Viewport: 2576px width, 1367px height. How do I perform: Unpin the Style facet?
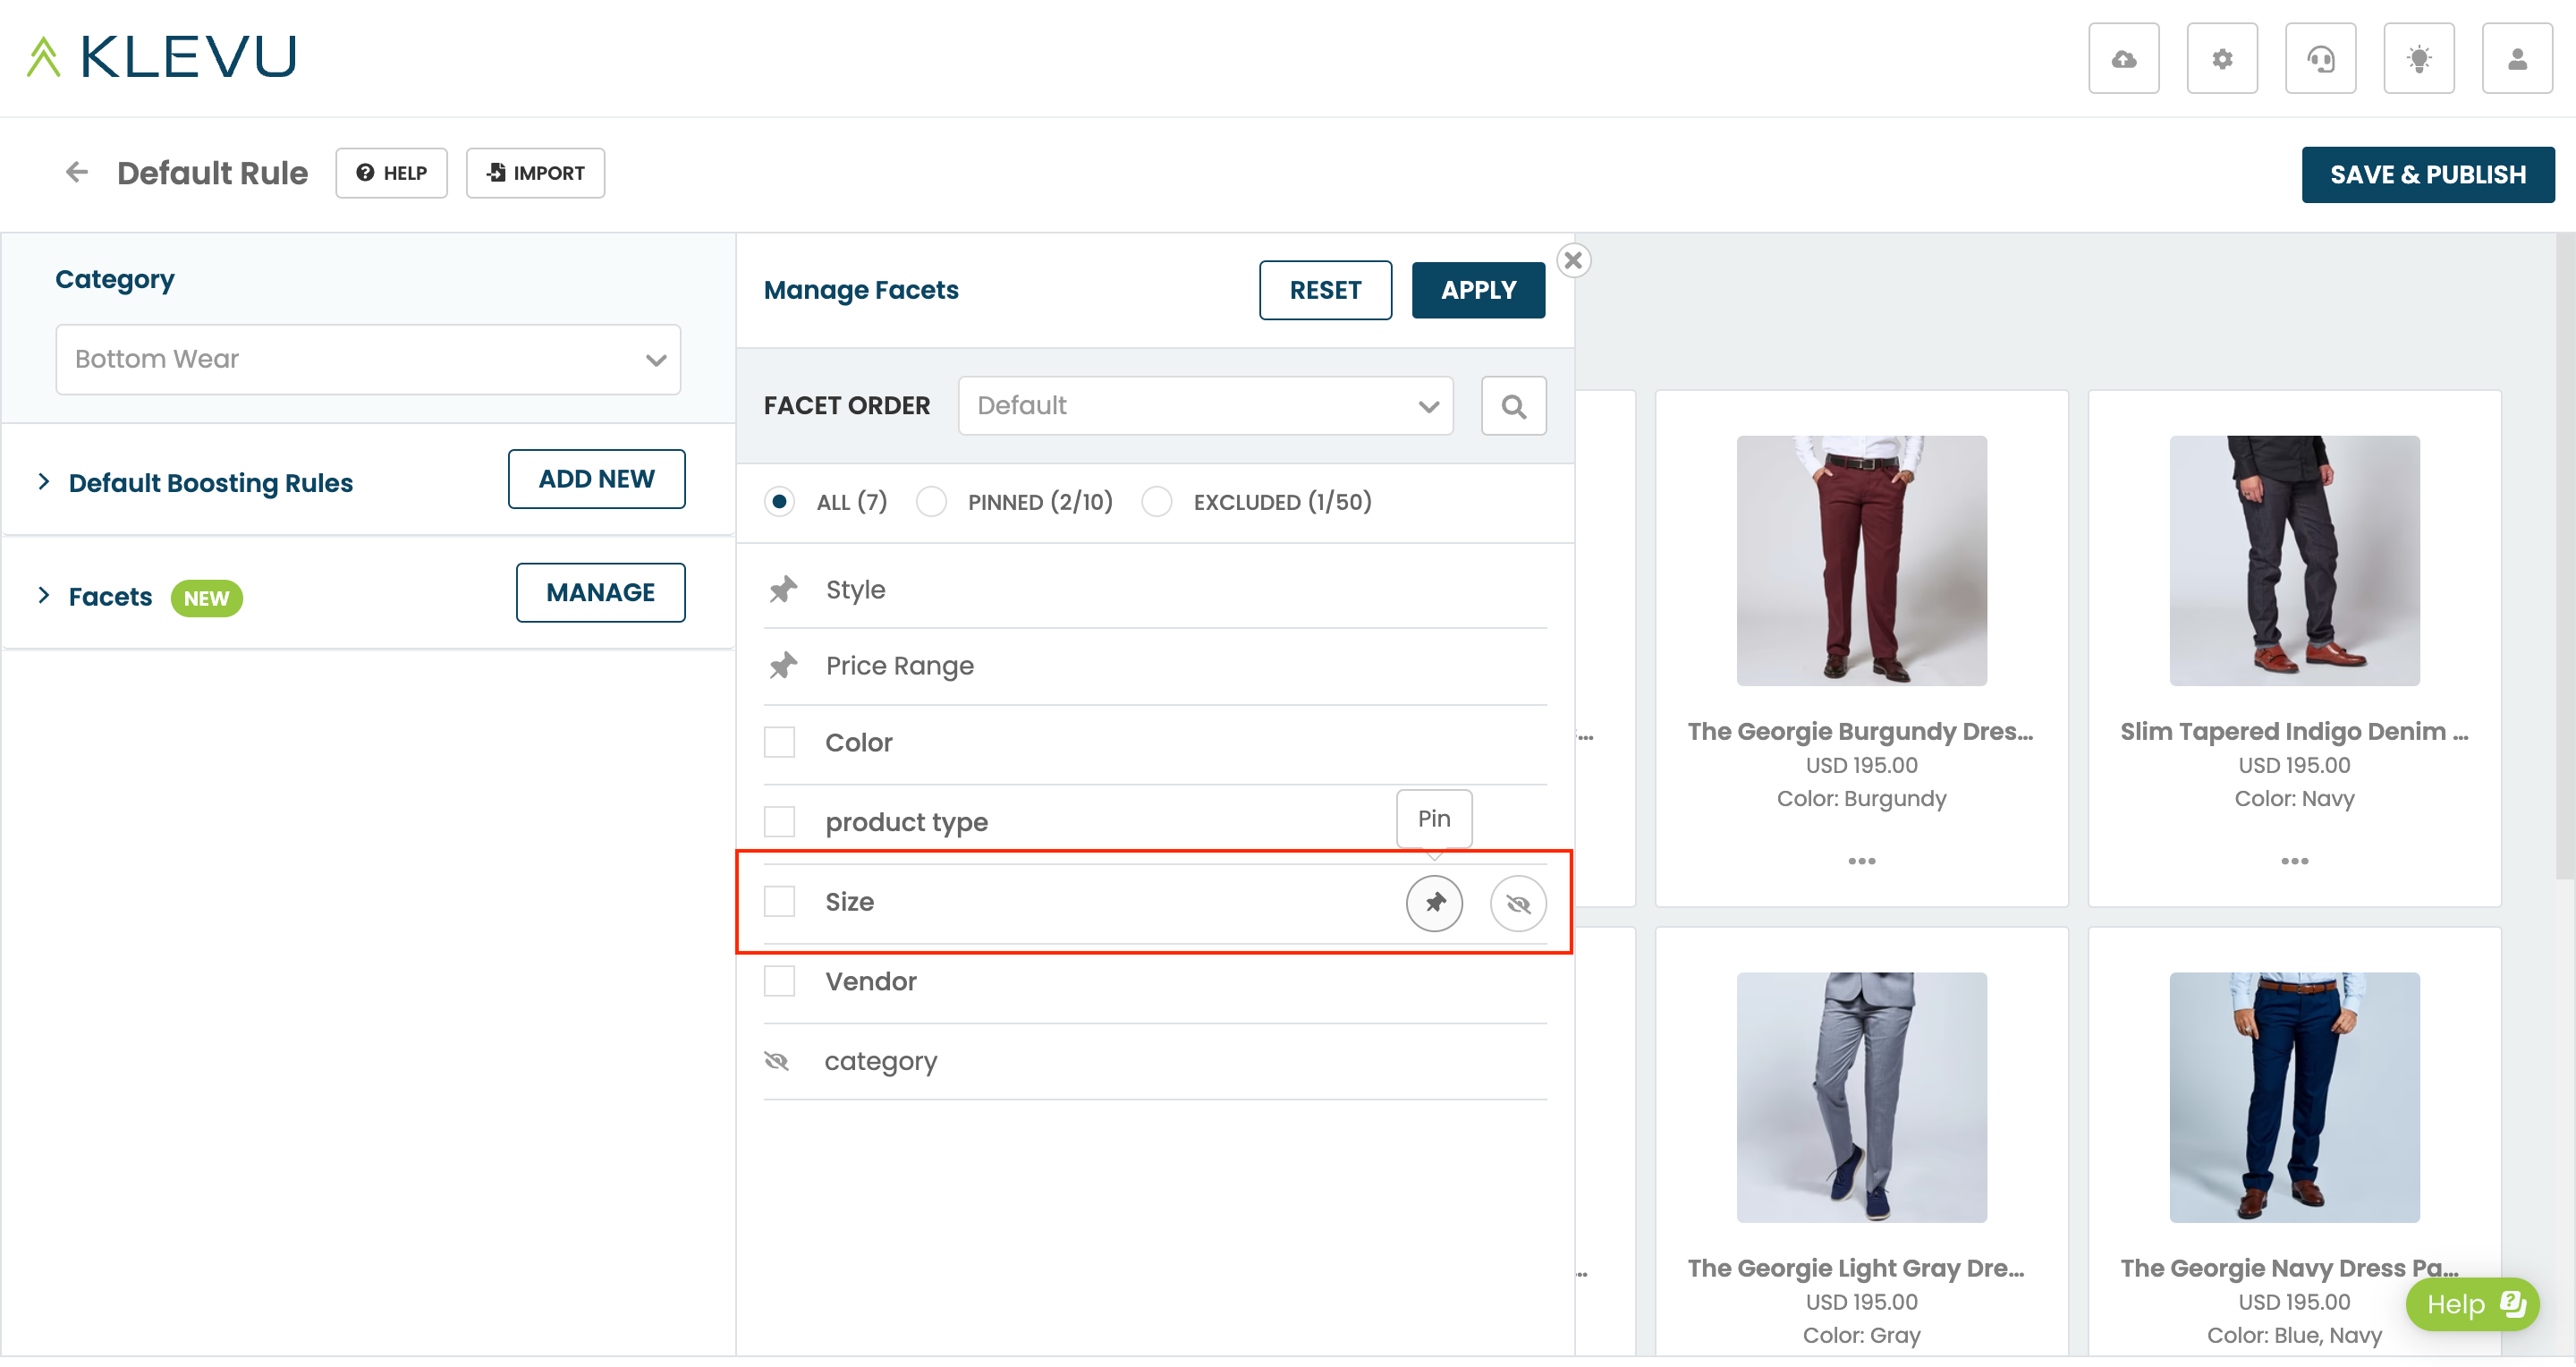point(783,589)
